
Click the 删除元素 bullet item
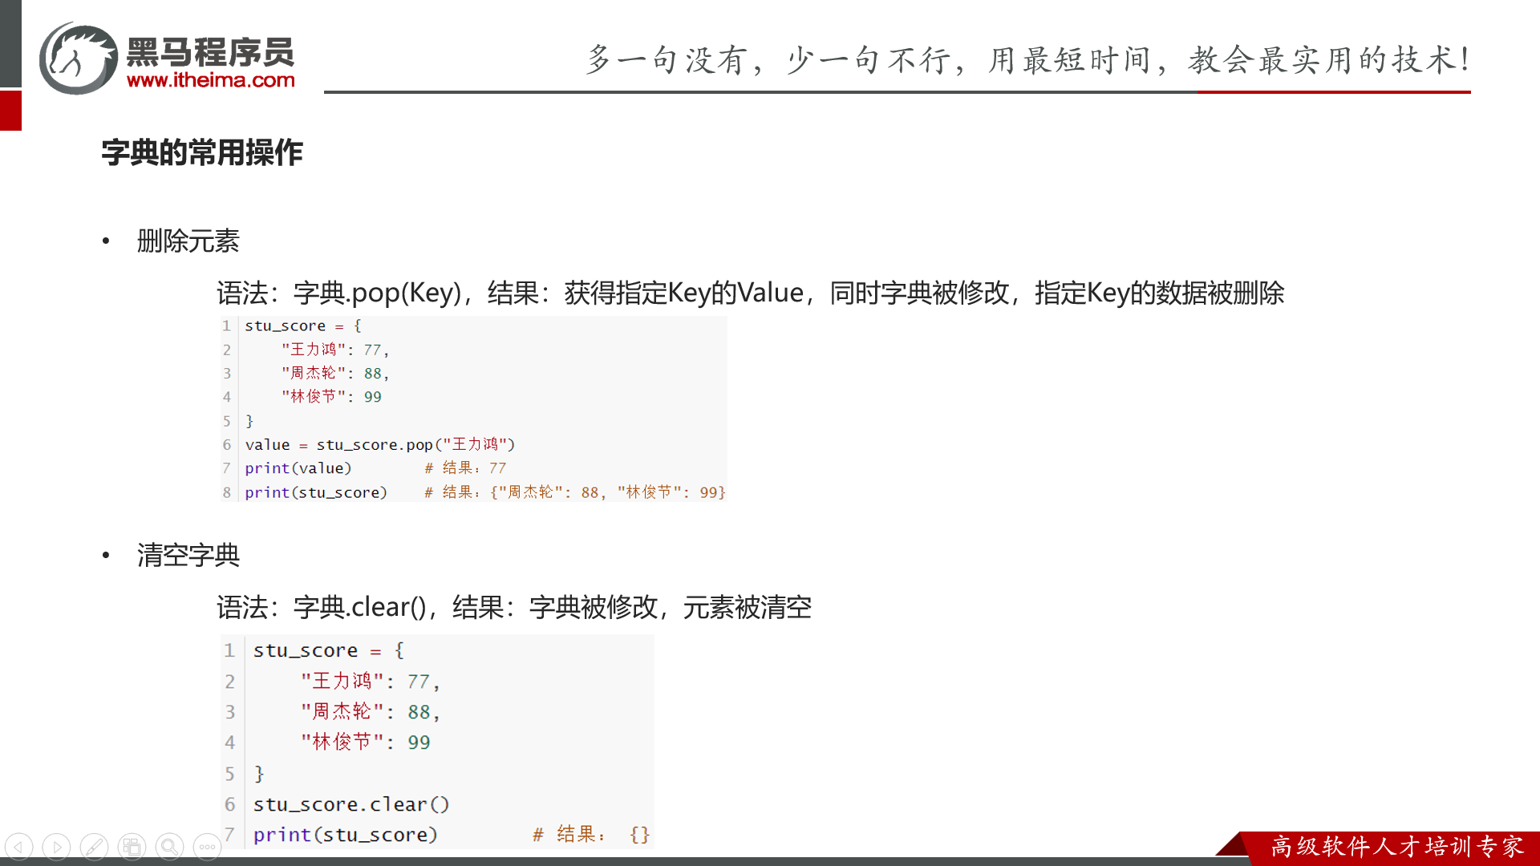point(188,241)
